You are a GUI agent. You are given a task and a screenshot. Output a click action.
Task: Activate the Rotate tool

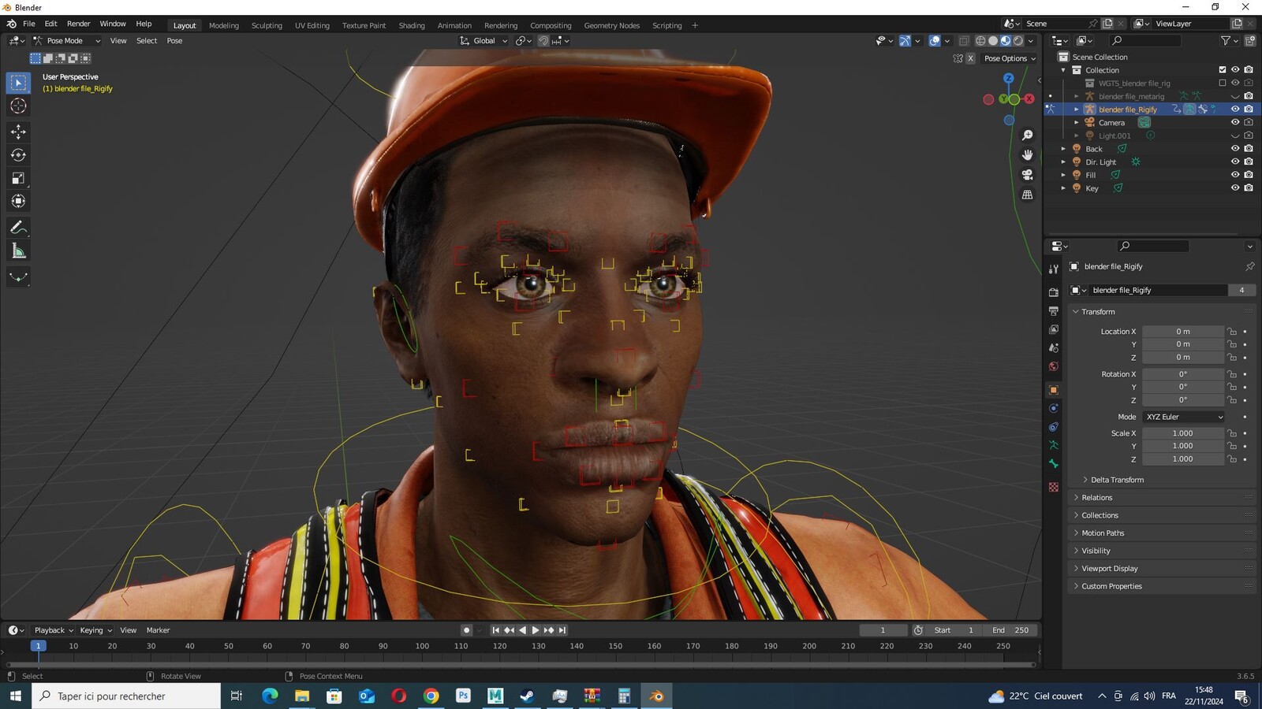(x=18, y=155)
